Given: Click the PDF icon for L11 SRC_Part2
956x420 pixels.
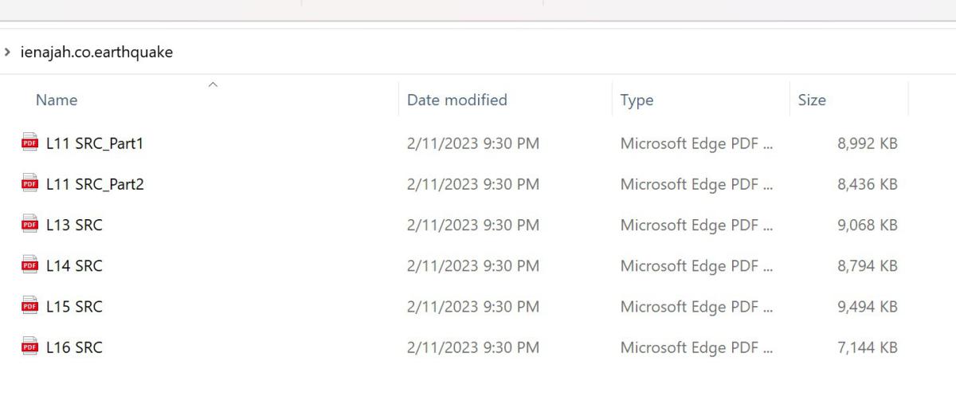Looking at the screenshot, I should click(29, 184).
